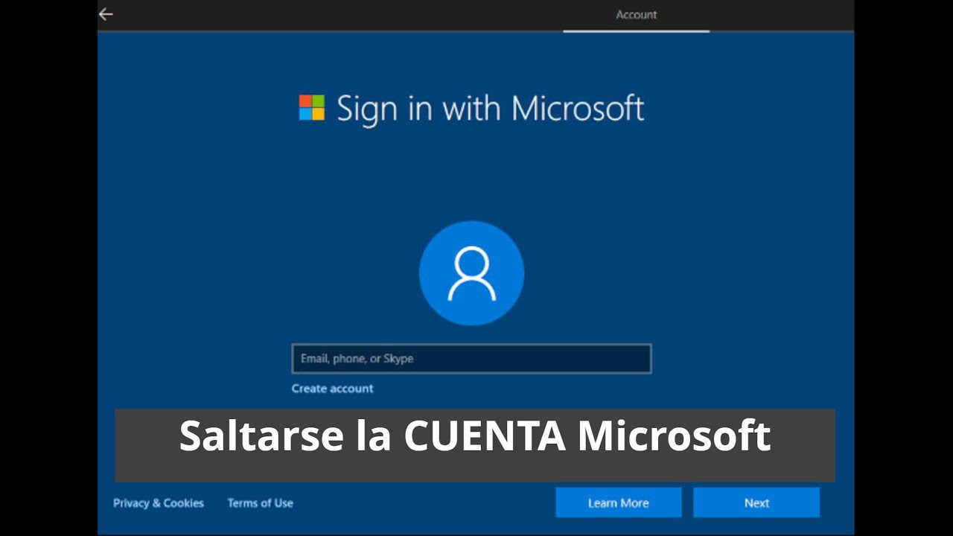The height and width of the screenshot is (536, 953).
Task: Select the Account tab
Action: [x=637, y=15]
